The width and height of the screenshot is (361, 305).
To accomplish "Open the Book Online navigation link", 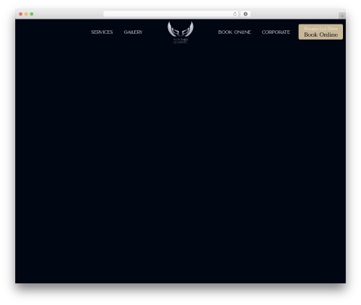I will [235, 32].
